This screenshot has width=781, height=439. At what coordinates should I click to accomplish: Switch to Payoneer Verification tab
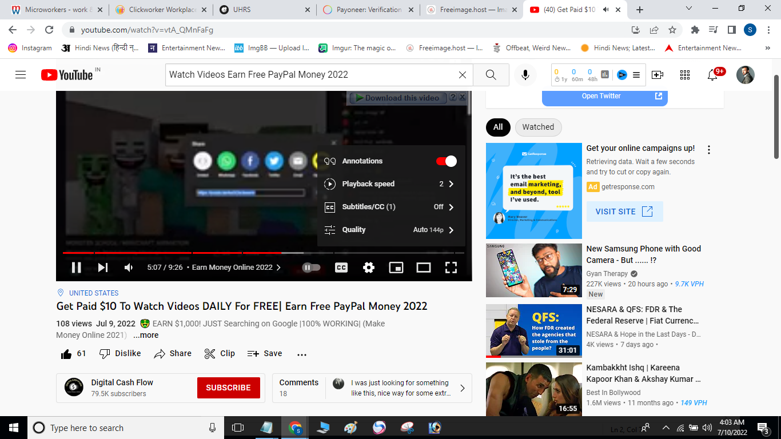[x=368, y=10]
